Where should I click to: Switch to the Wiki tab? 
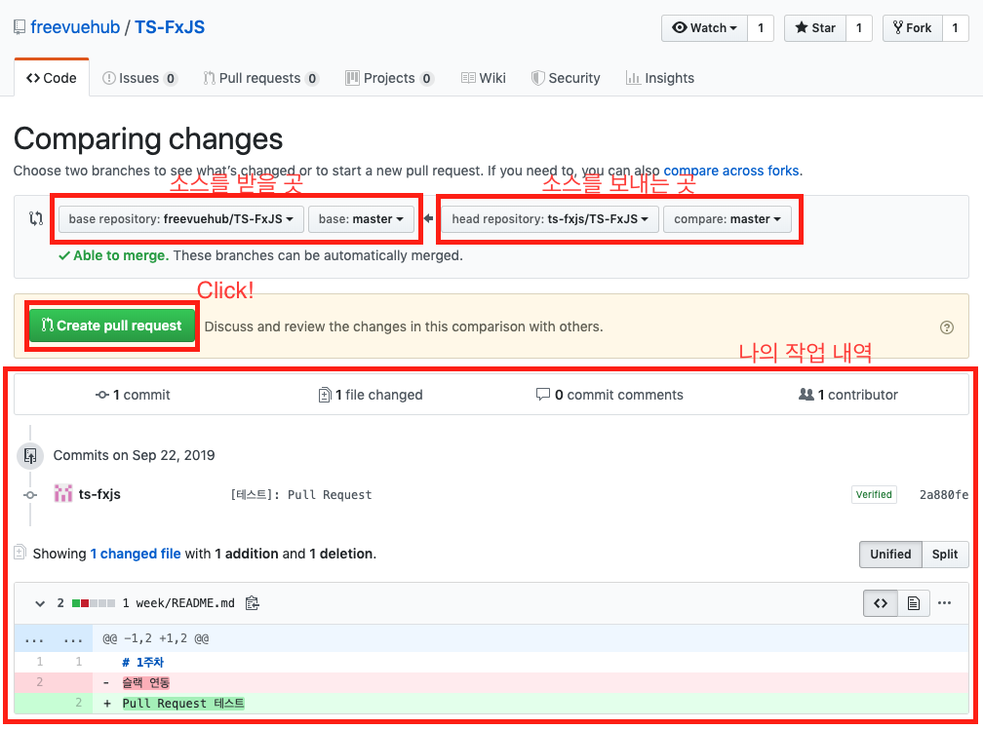[484, 78]
